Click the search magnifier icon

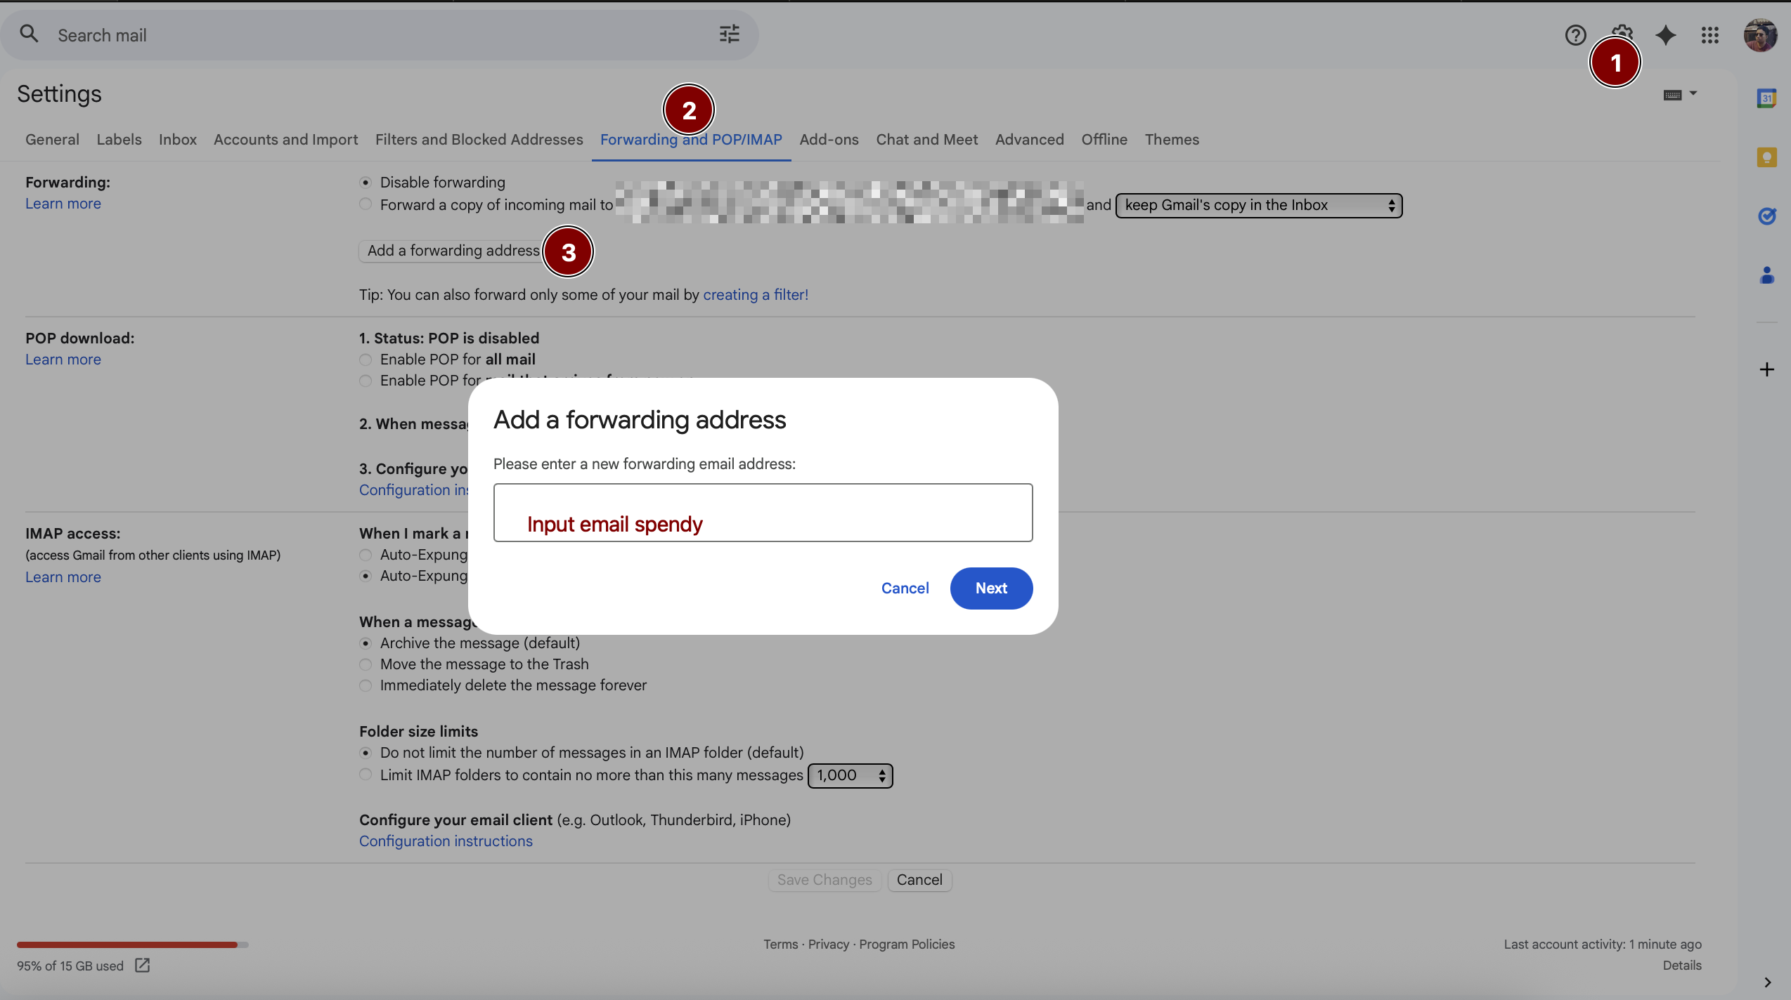point(29,34)
